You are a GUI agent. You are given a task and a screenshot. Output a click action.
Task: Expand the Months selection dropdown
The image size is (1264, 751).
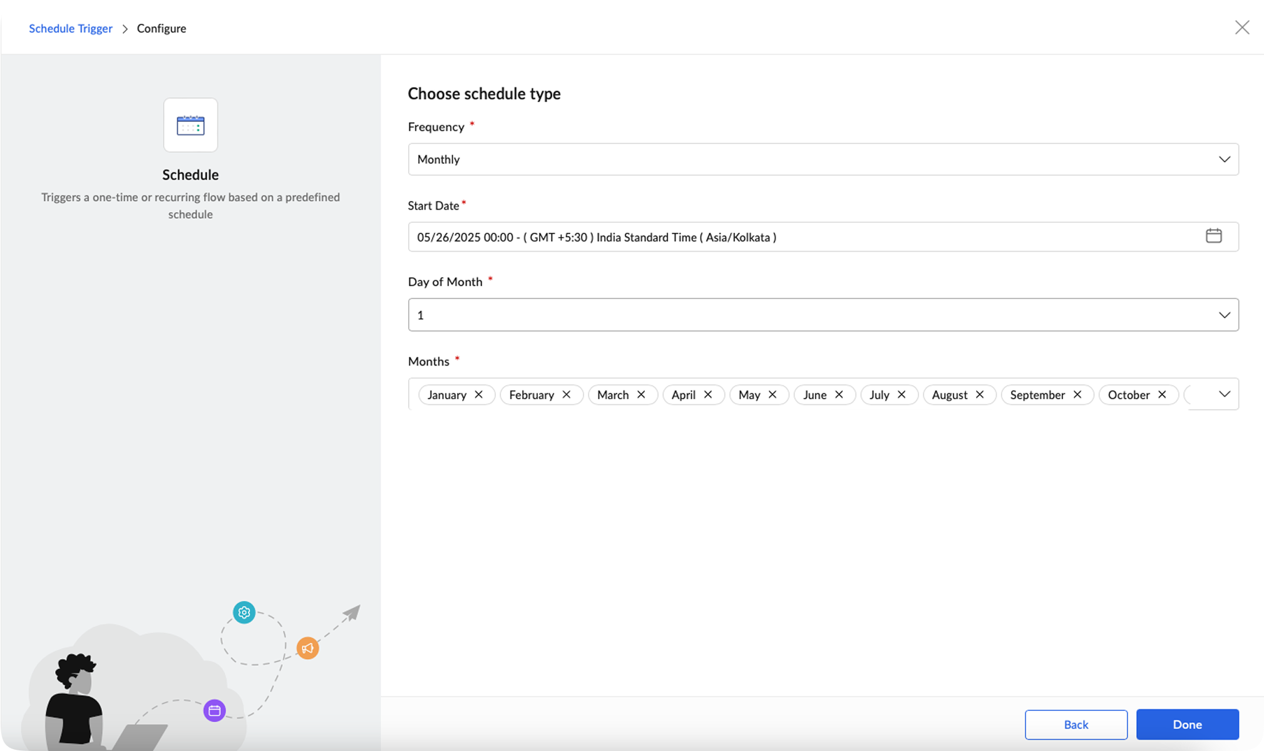pos(1224,394)
